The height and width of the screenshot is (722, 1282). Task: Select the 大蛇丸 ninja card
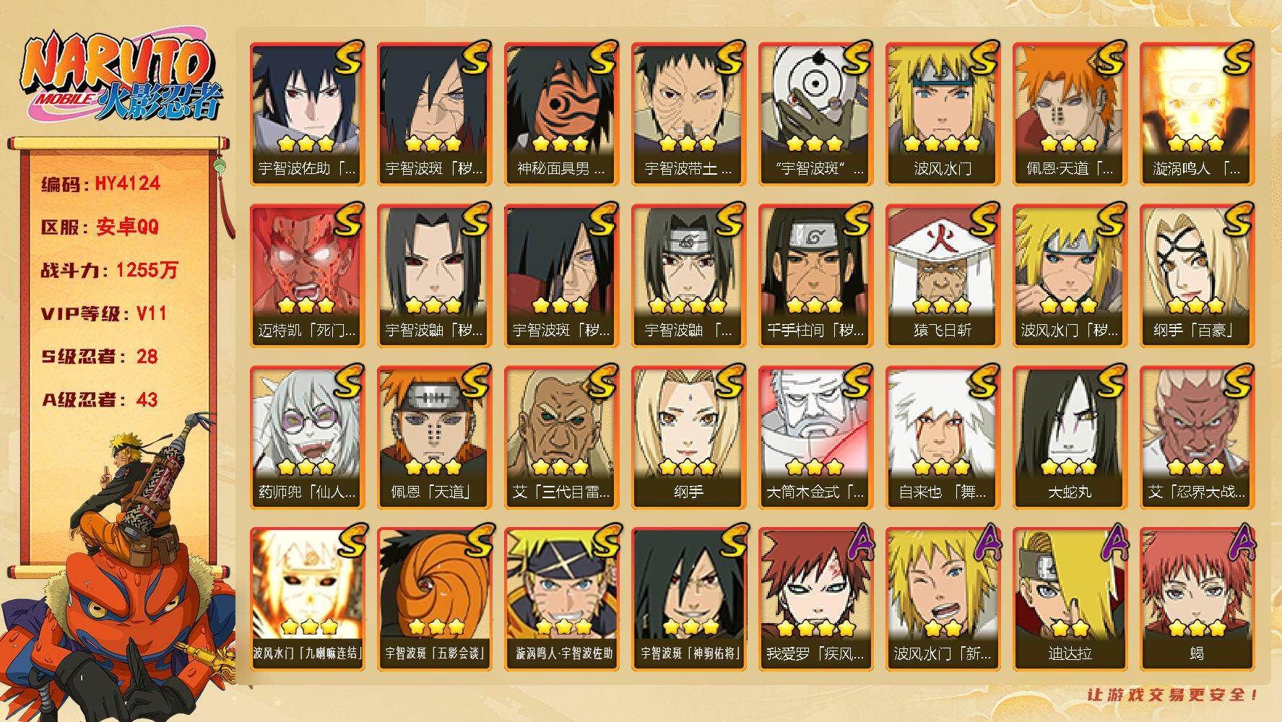point(1070,438)
